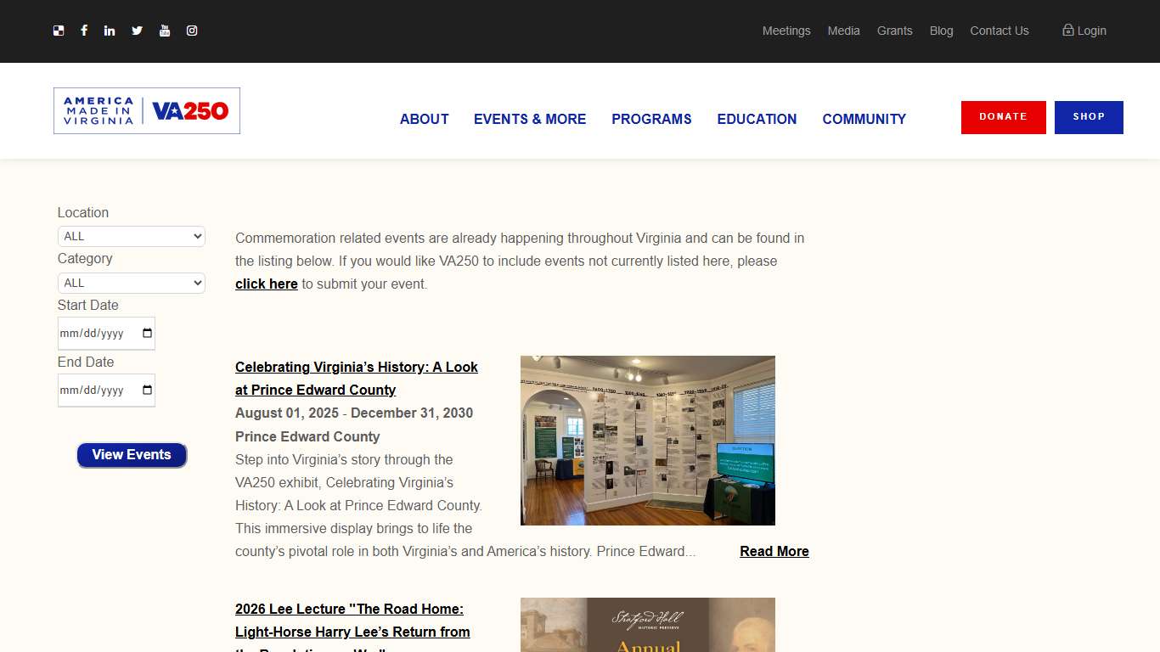Click the View Events button
This screenshot has height=652, width=1160.
pos(131,455)
